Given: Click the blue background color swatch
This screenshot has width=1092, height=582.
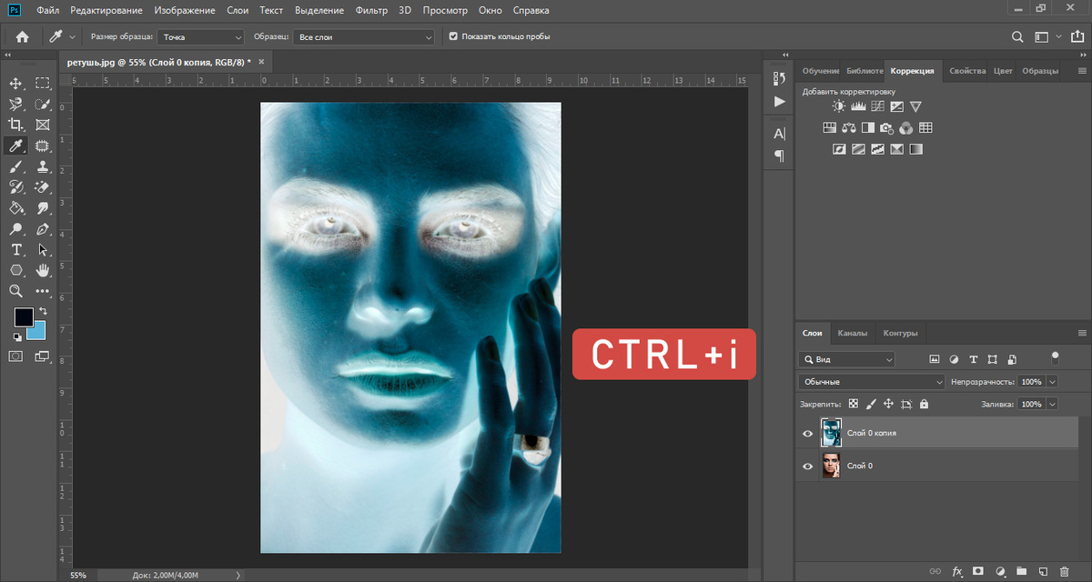Looking at the screenshot, I should pos(37,331).
